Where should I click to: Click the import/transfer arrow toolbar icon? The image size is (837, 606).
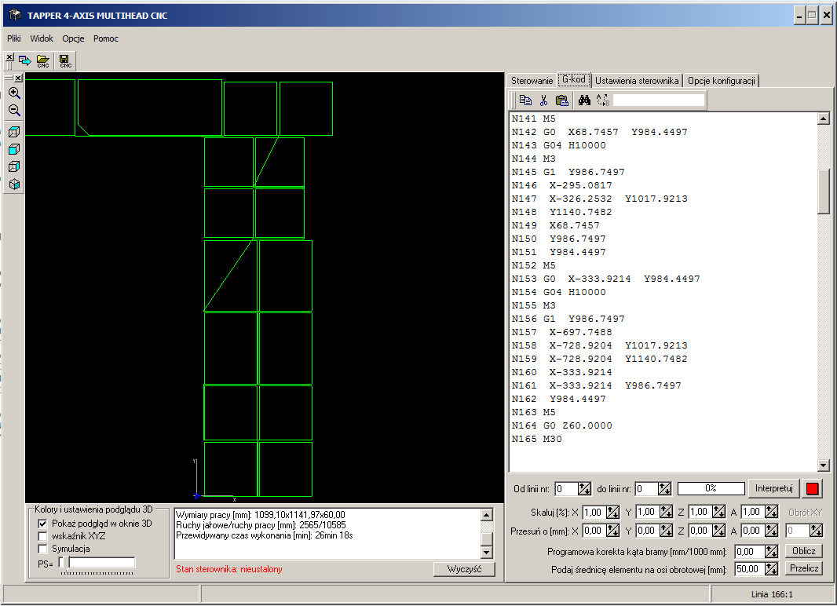pos(24,60)
